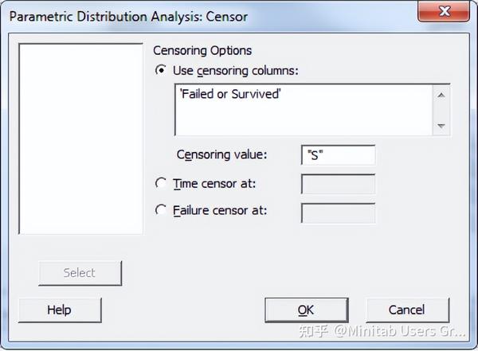This screenshot has width=478, height=351.
Task: Click the Time censor at label text
Action: [x=214, y=184]
